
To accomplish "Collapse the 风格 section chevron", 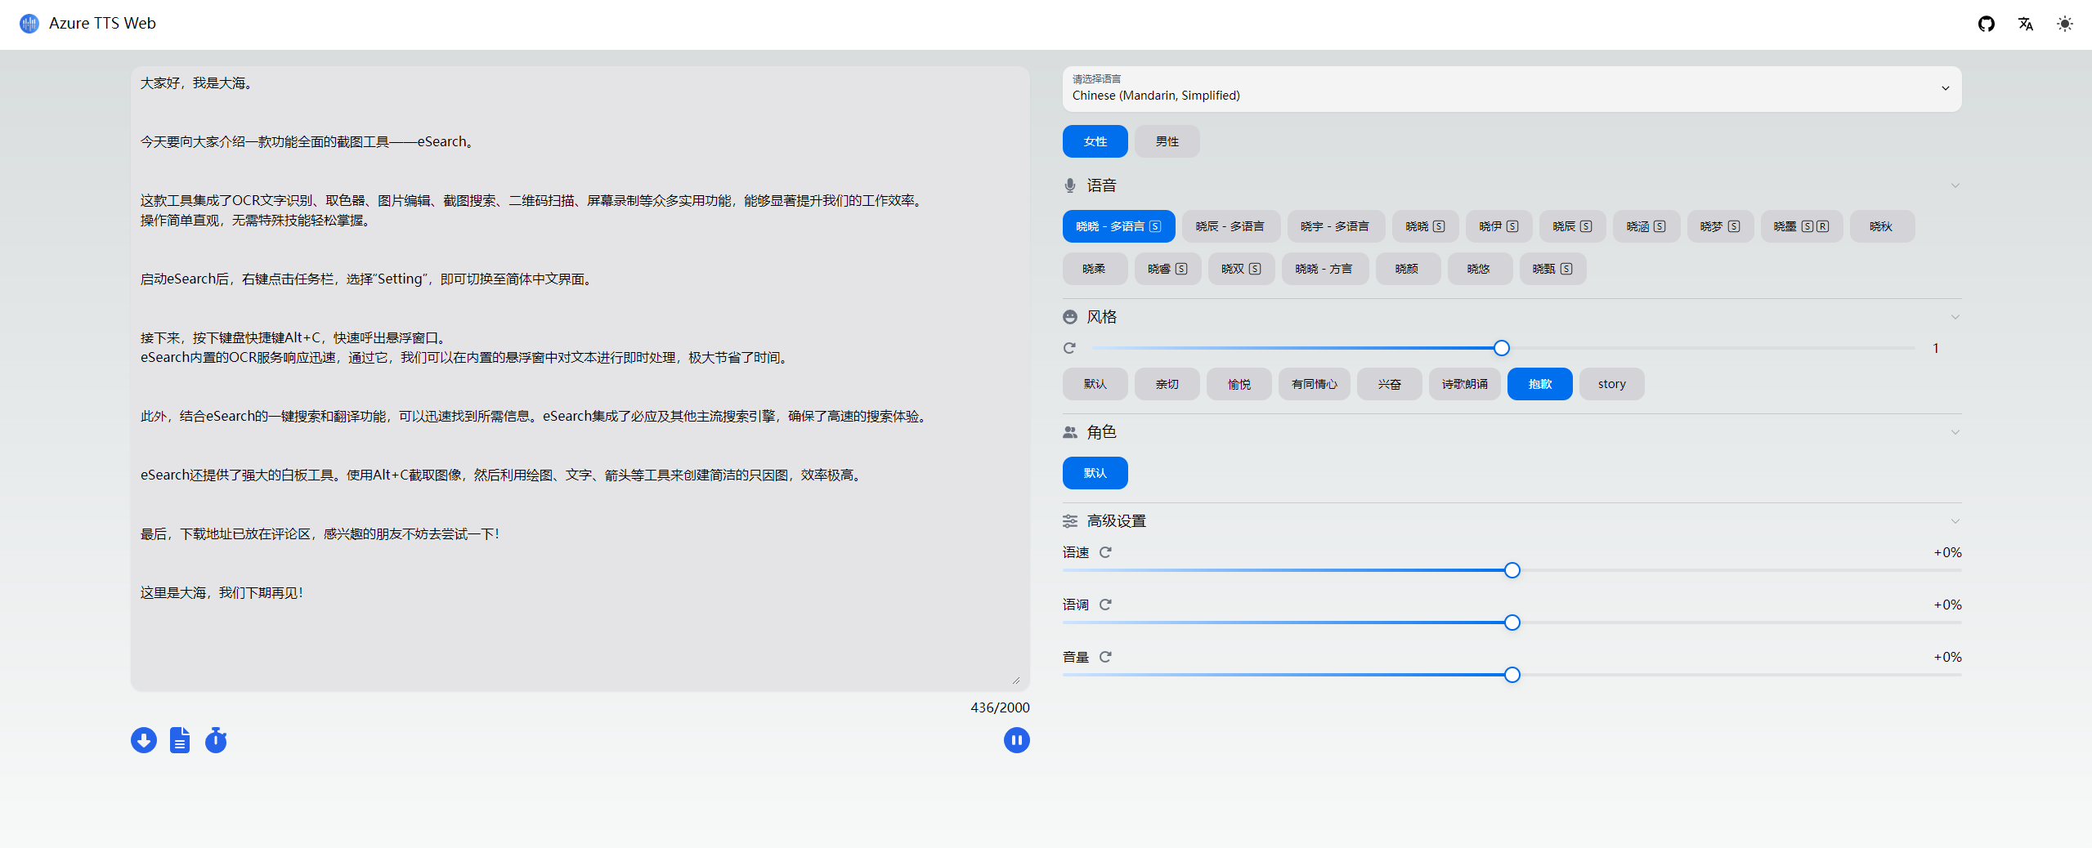I will point(1955,317).
